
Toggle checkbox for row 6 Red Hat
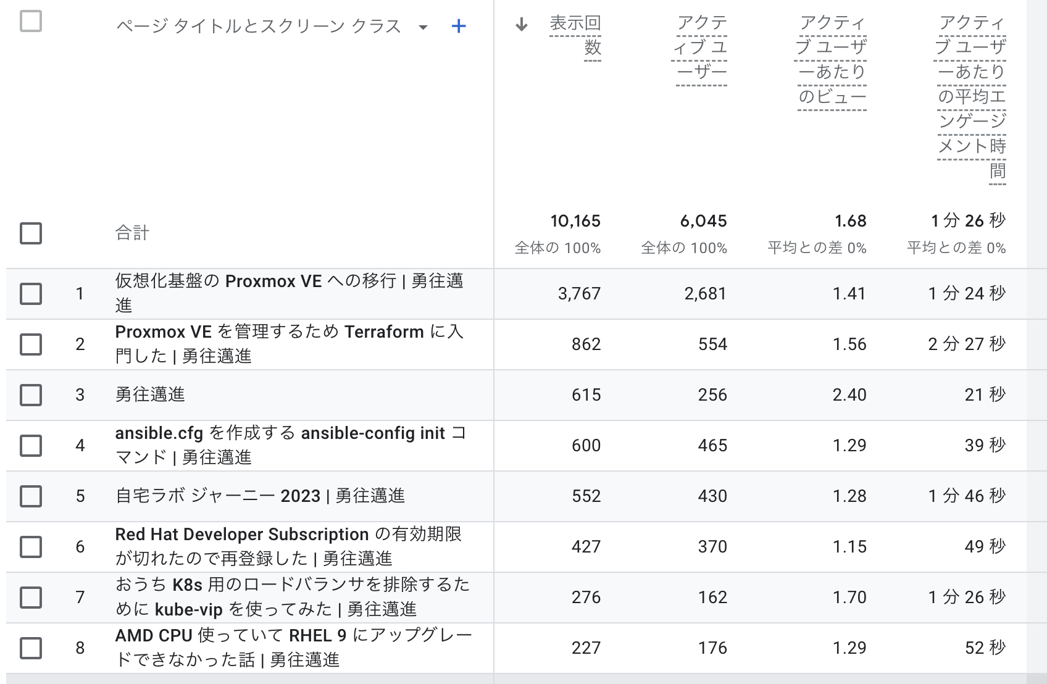tap(31, 547)
